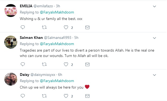This screenshot has width=167, height=101.
Task: Reply to Salman Khan's tweet
Action: click(23, 64)
